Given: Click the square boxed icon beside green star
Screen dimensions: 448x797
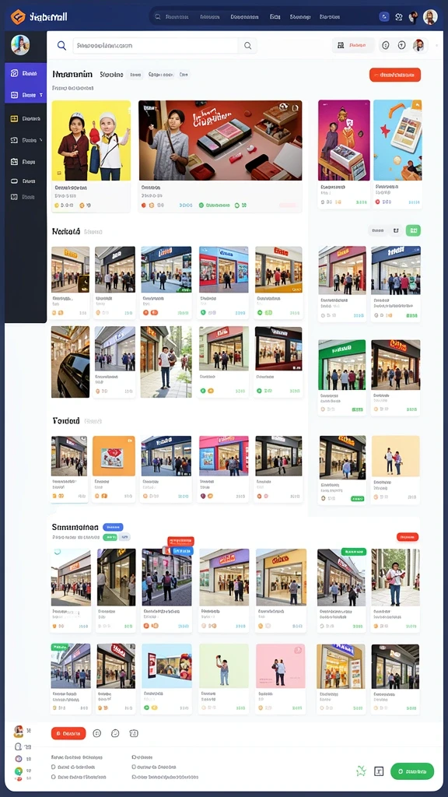Looking at the screenshot, I should click(x=379, y=771).
